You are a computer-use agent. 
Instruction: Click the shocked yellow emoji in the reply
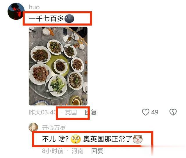pos(76,139)
